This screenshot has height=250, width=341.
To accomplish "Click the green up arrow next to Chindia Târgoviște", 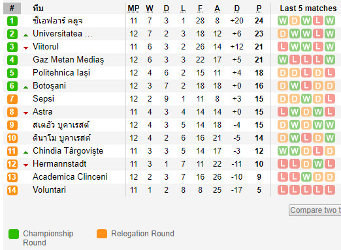I will (25, 152).
